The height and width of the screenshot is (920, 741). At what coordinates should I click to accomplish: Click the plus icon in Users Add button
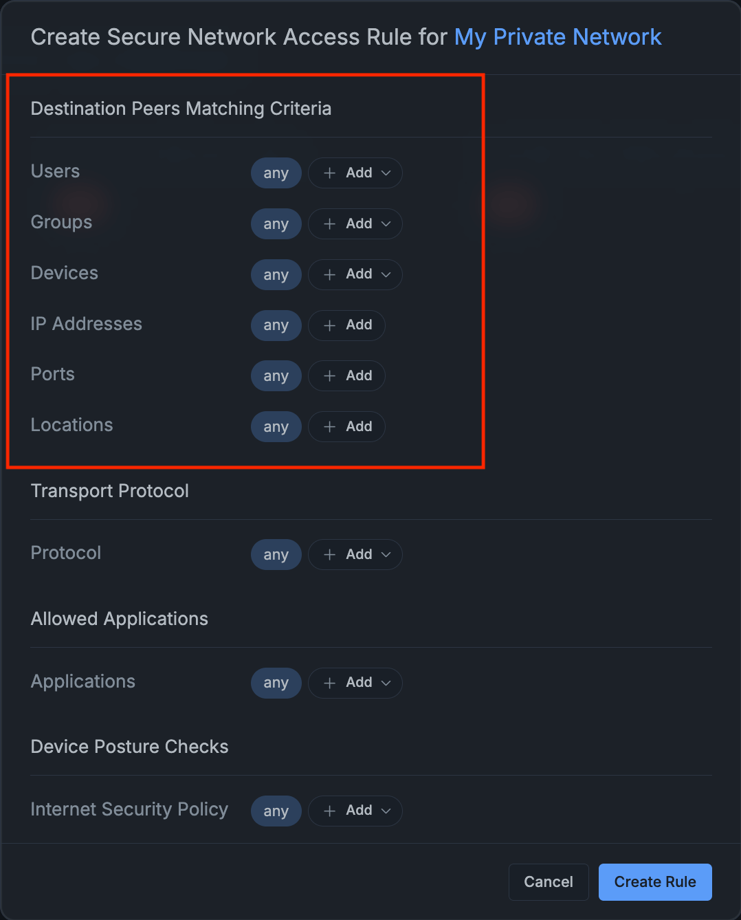point(329,173)
